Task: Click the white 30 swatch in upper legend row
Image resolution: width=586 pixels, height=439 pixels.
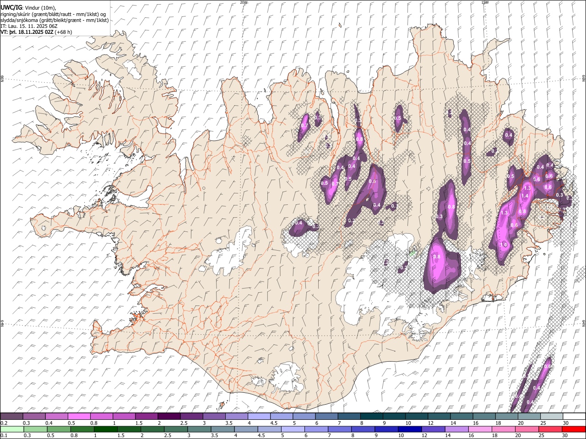Action: pos(575,416)
